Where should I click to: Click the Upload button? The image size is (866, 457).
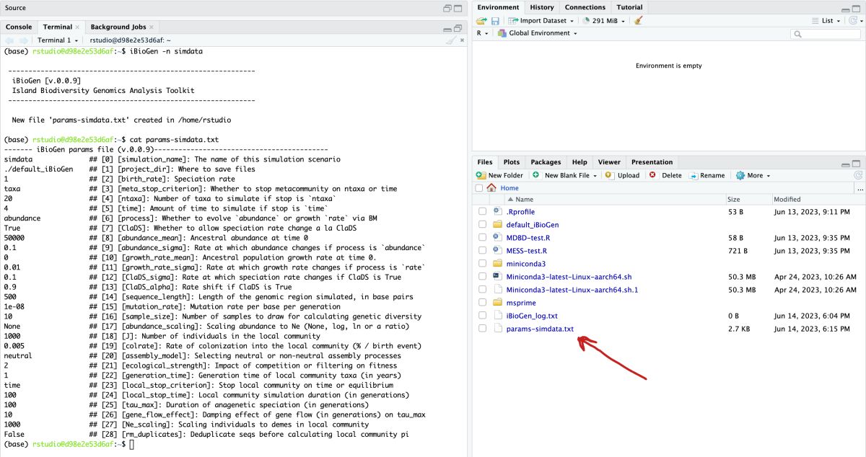coord(622,175)
